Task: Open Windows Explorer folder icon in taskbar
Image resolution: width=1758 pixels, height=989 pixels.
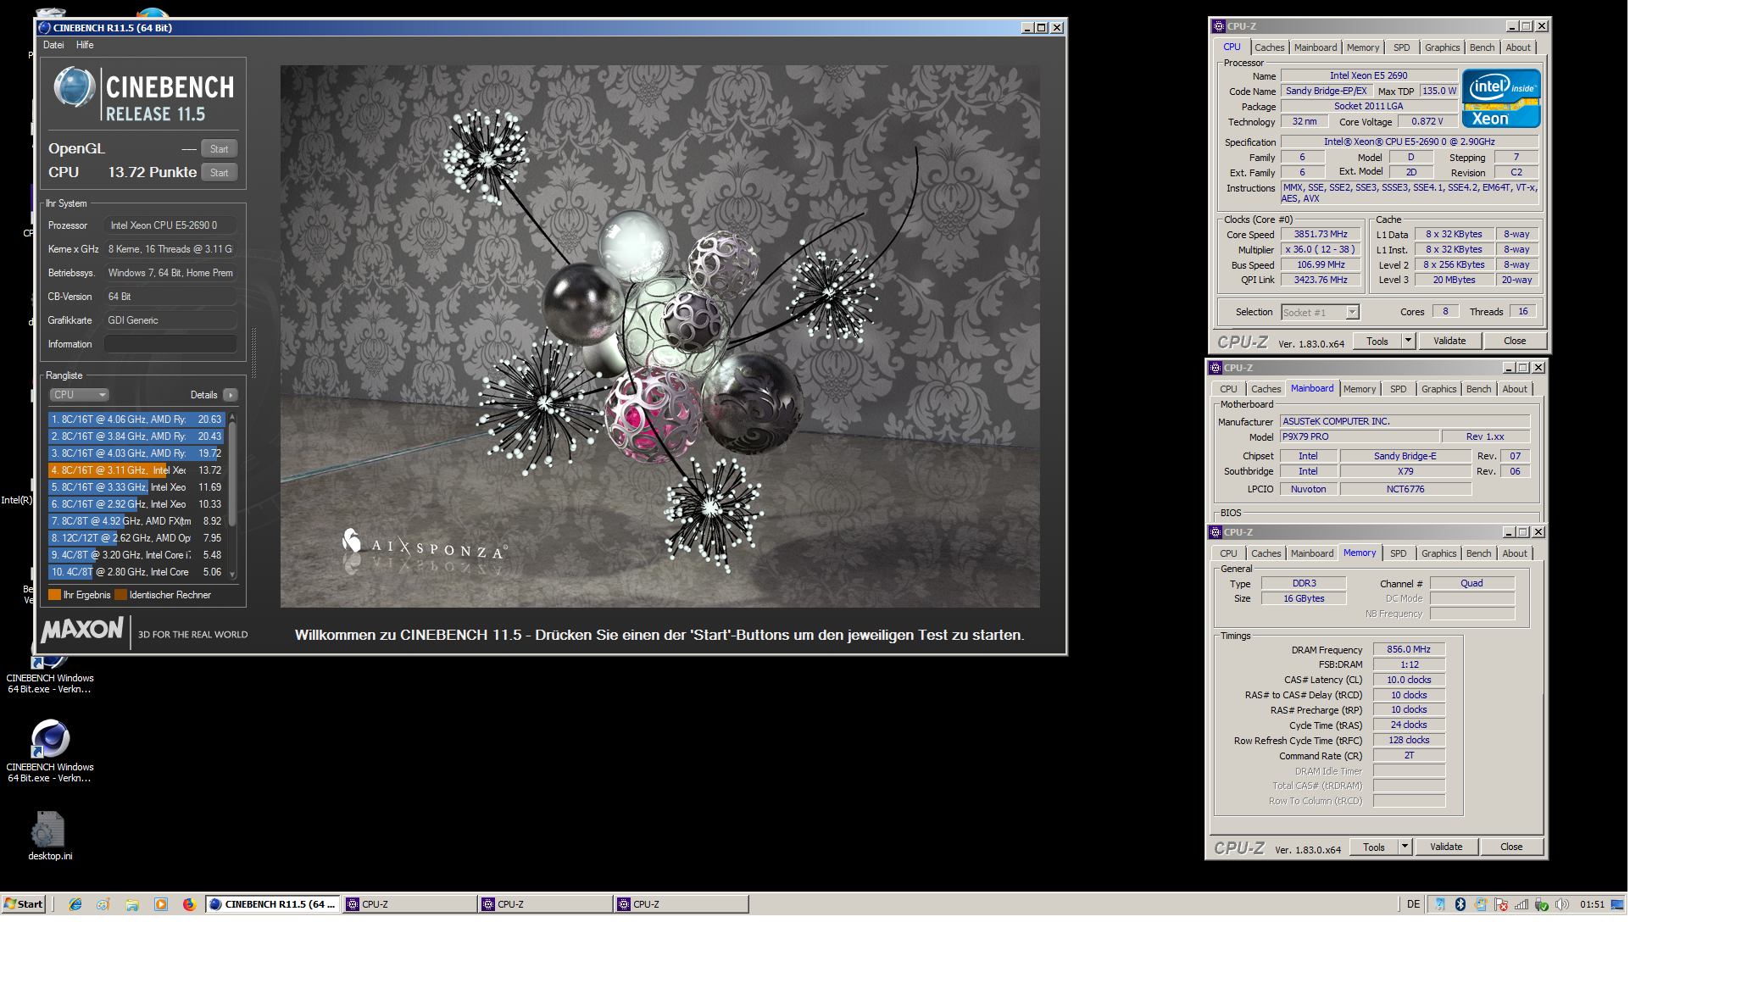Action: pos(132,904)
